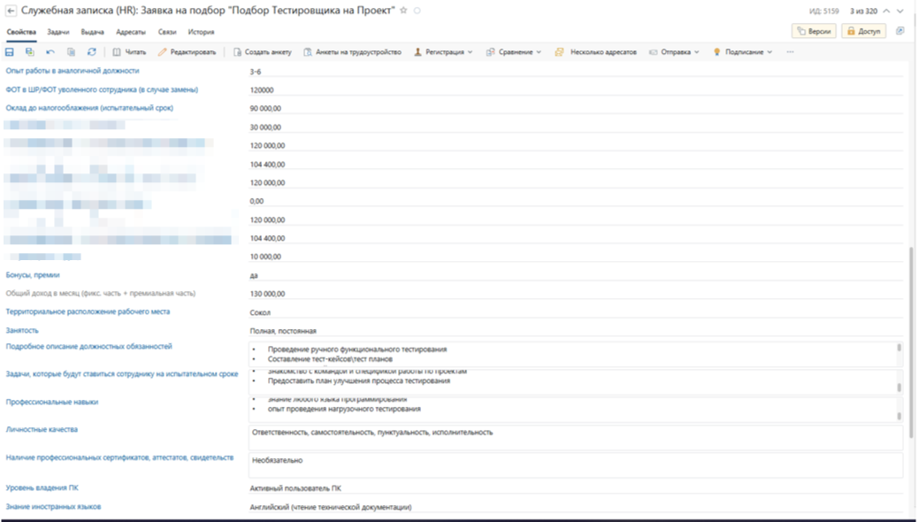The width and height of the screenshot is (919, 522).
Task: Click the Save and close icon
Action: pos(29,52)
